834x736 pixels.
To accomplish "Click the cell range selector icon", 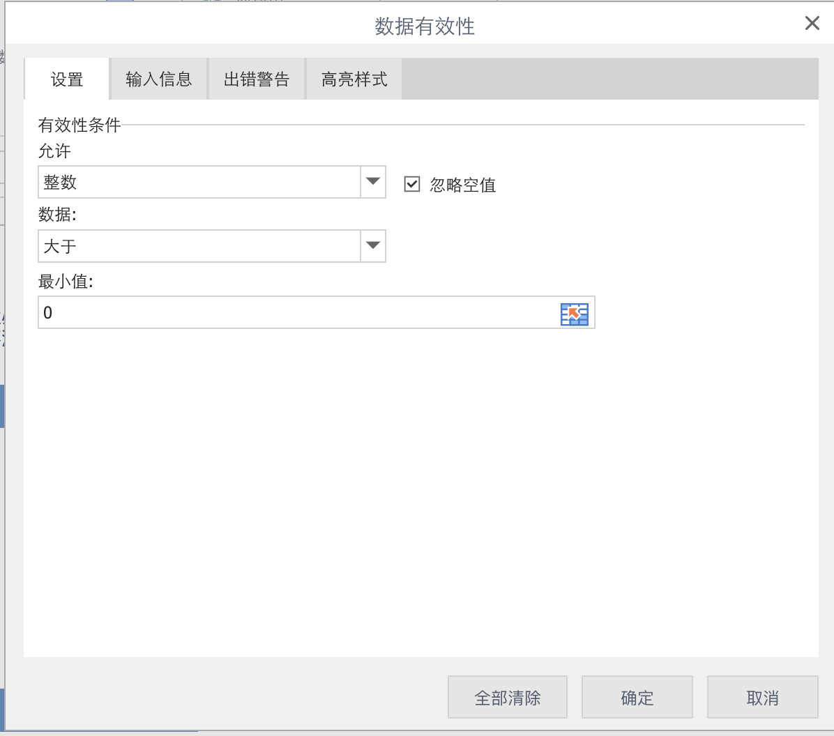I will click(x=574, y=314).
